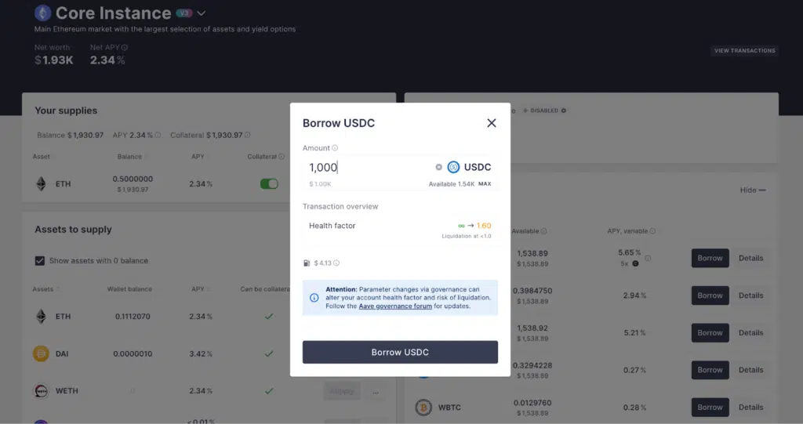Uncheck Show assets with 0 balance
The image size is (803, 424).
click(39, 261)
